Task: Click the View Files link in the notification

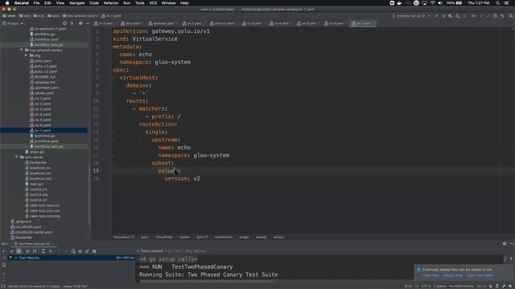Action: (431, 275)
